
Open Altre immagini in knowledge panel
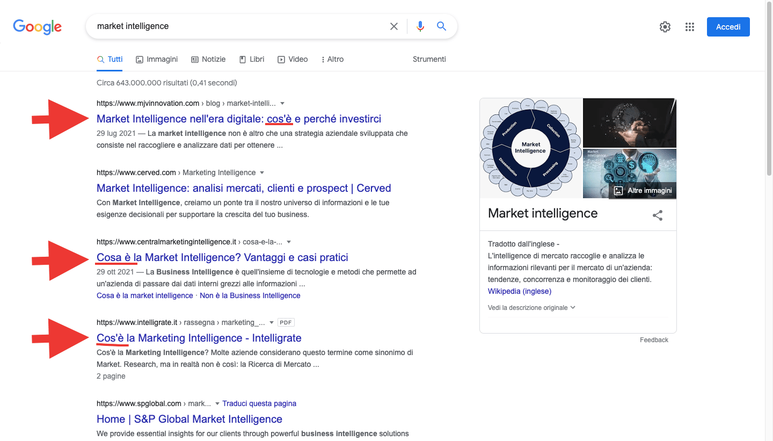pos(643,191)
